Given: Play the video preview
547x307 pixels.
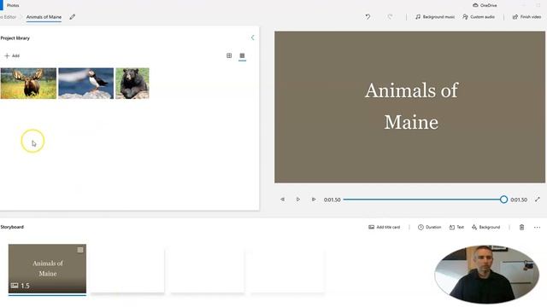Looking at the screenshot, I should point(298,200).
